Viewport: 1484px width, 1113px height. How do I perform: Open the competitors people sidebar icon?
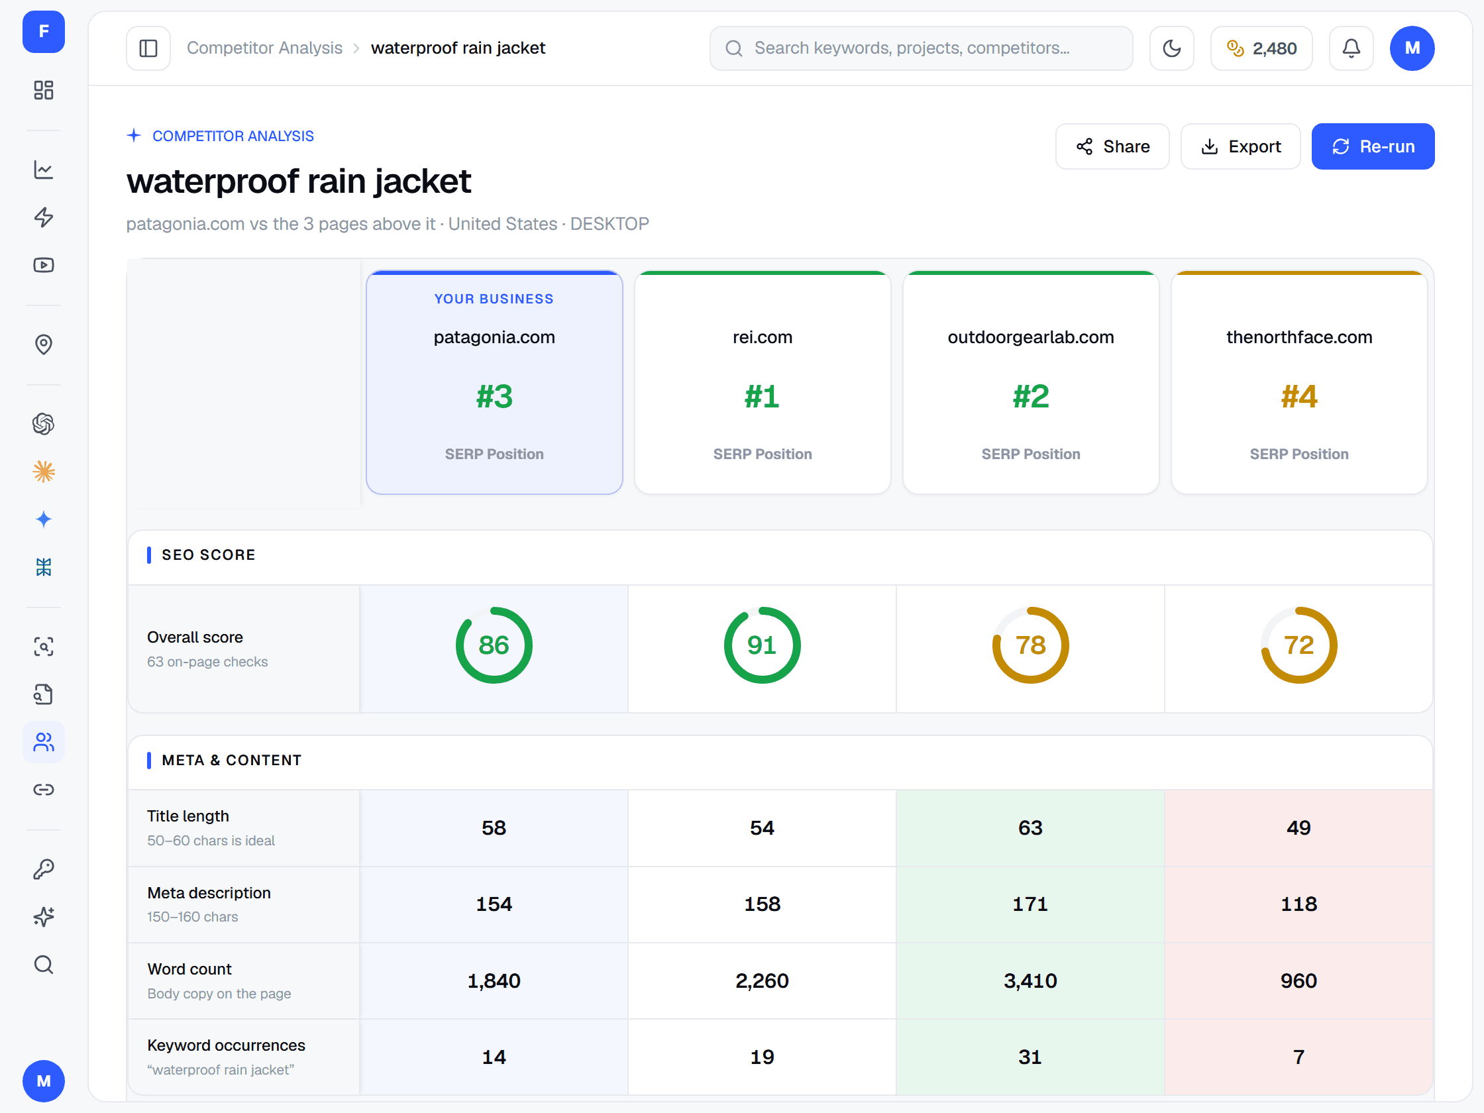pos(44,742)
